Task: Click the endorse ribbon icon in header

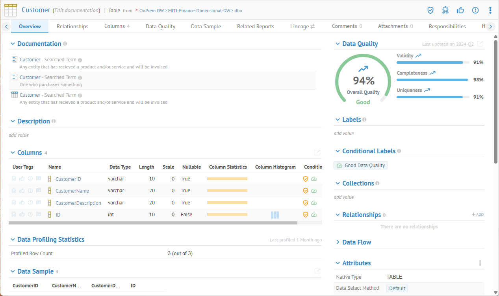Action: click(445, 10)
